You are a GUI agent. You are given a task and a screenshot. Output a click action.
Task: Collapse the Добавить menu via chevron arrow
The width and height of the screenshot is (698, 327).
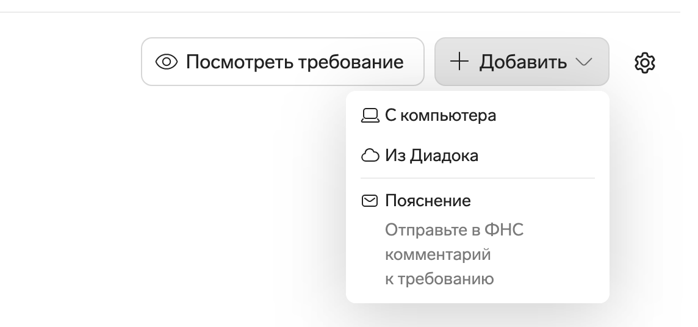[585, 62]
